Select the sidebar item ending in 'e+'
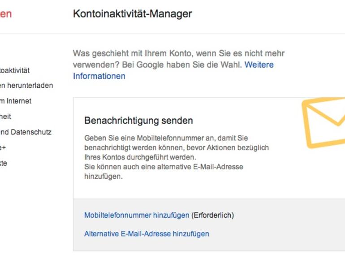This screenshot has width=345, height=259. [x=3, y=147]
